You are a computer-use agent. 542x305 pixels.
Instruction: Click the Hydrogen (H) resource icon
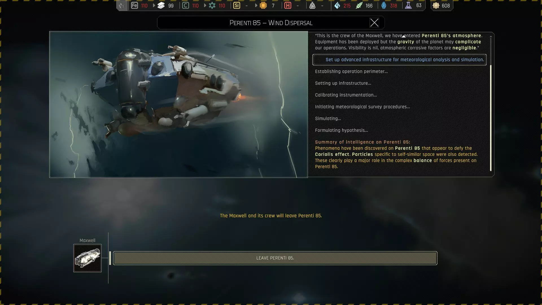288,5
